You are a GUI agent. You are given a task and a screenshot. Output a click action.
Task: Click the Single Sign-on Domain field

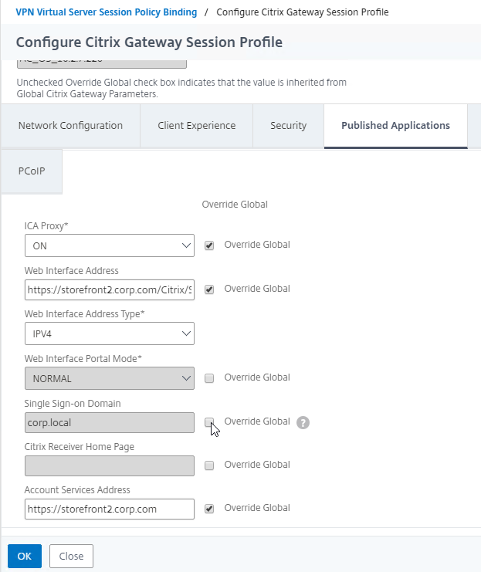point(110,422)
